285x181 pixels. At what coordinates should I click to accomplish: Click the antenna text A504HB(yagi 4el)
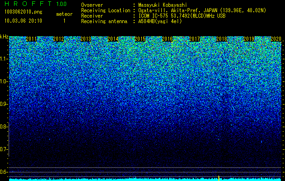click(160, 21)
